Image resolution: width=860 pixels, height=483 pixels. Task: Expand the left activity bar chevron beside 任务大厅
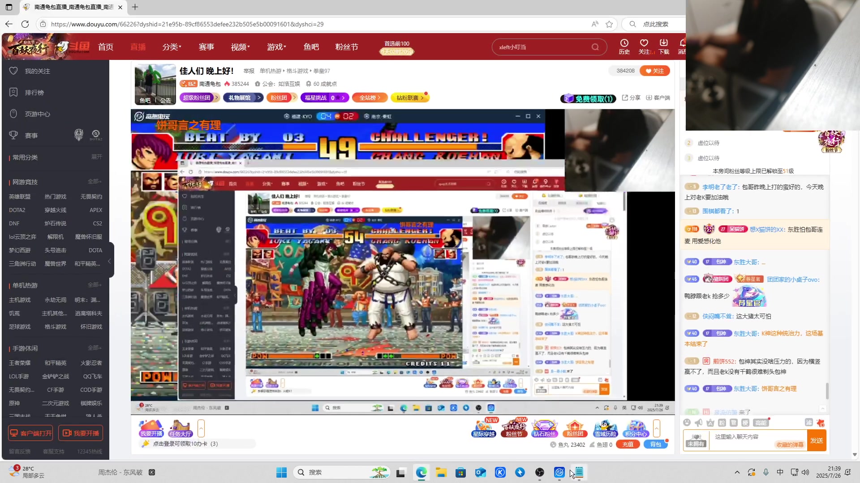pos(201,428)
